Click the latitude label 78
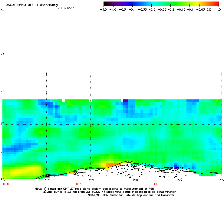The height and width of the screenshot is (197, 224). pos(2,54)
